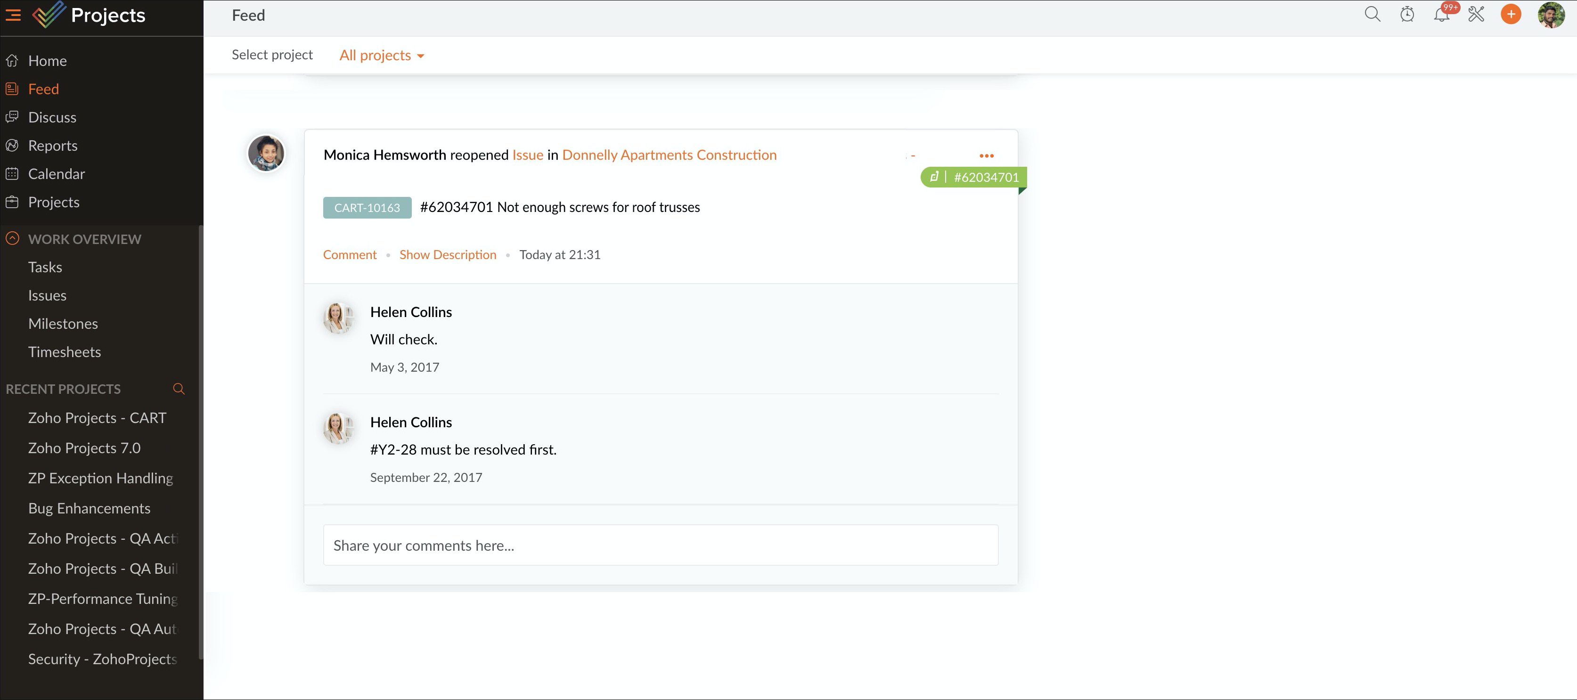The height and width of the screenshot is (700, 1577).
Task: Open the setup tools icon
Action: [x=1476, y=15]
